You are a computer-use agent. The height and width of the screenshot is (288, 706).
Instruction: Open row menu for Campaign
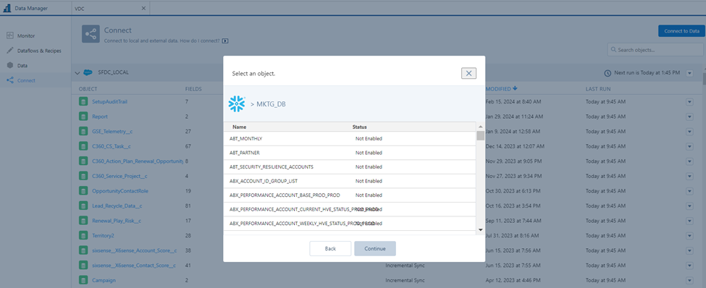pos(689,280)
